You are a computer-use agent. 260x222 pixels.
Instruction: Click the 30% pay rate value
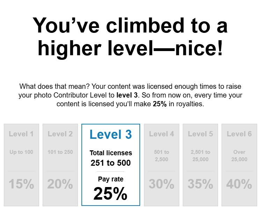click(161, 184)
